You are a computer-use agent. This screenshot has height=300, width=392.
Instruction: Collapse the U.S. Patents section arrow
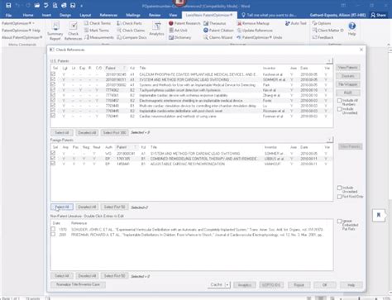pos(329,61)
